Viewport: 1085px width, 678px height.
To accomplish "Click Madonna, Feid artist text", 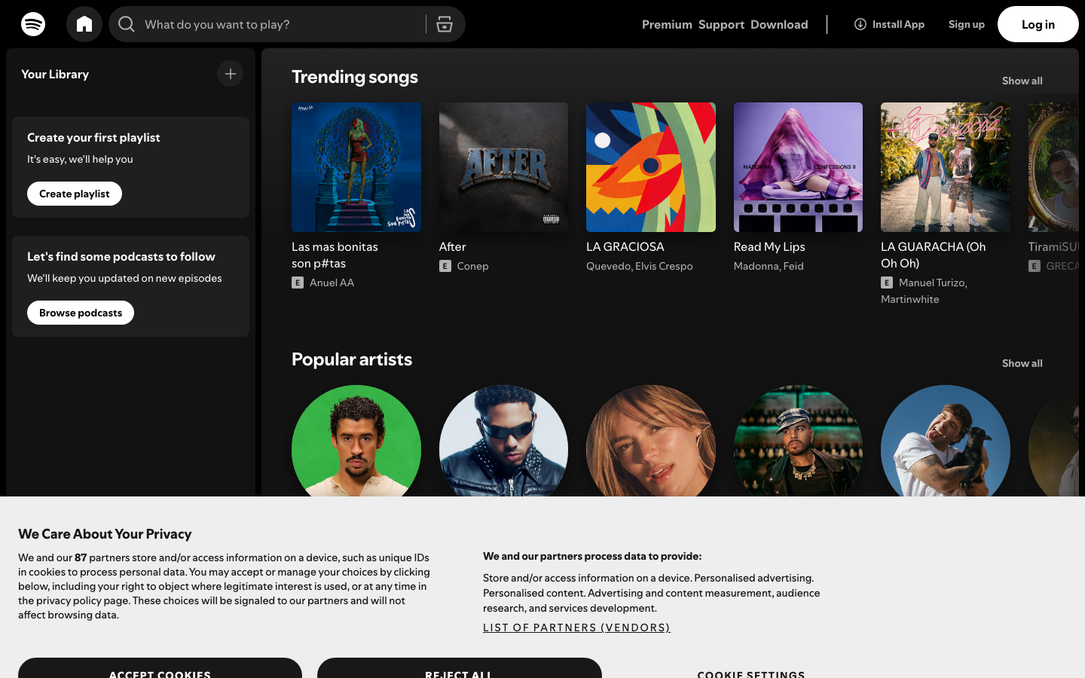I will [x=769, y=266].
